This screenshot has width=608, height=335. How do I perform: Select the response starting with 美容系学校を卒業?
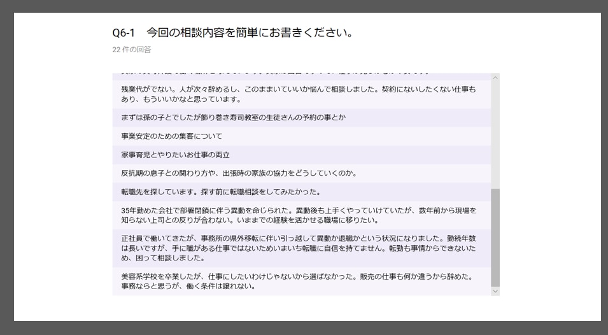(301, 282)
